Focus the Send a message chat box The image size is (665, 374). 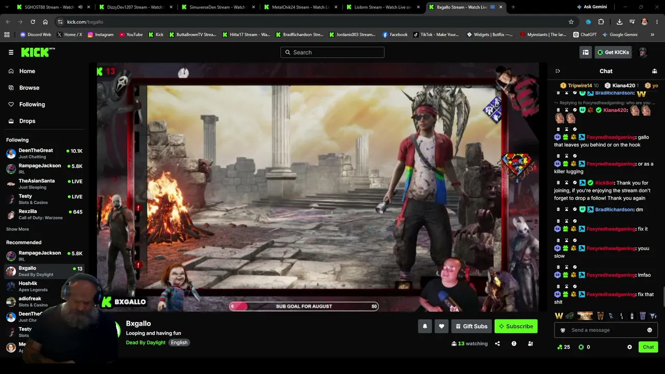[606, 330]
